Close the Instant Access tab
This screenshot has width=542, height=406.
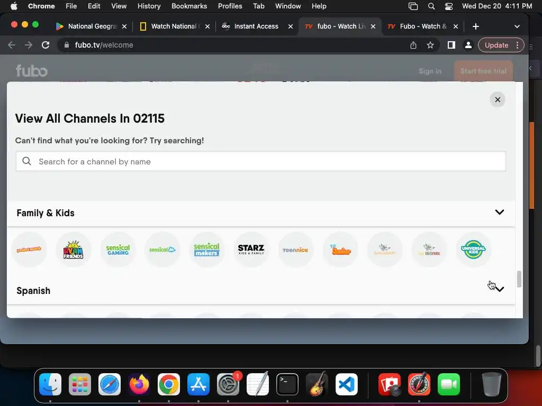[291, 26]
